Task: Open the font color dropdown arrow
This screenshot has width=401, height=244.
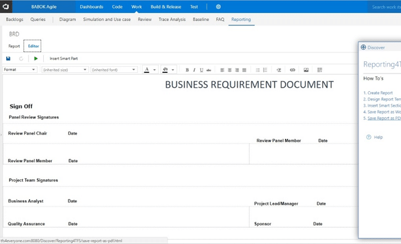Action: [x=154, y=70]
